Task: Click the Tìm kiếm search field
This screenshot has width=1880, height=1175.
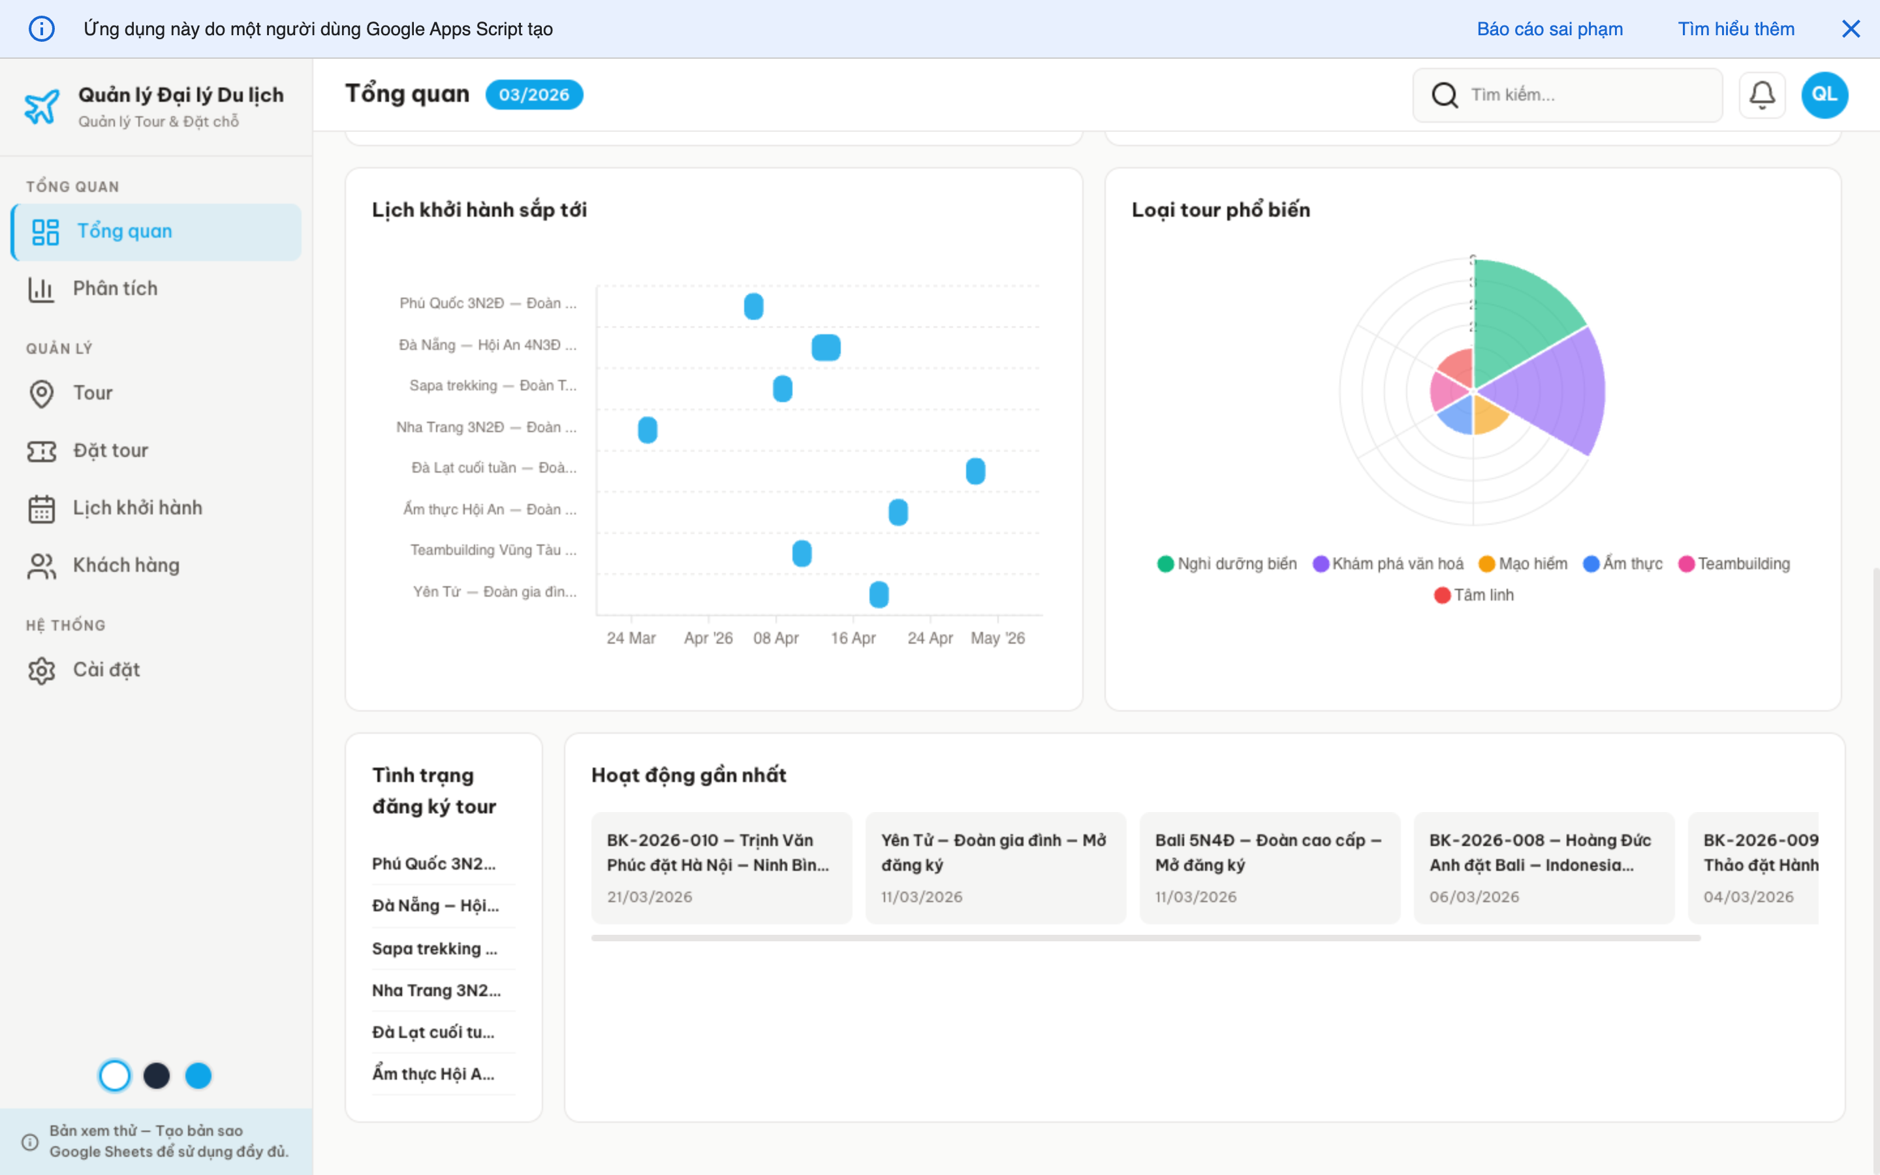Action: pos(1585,95)
